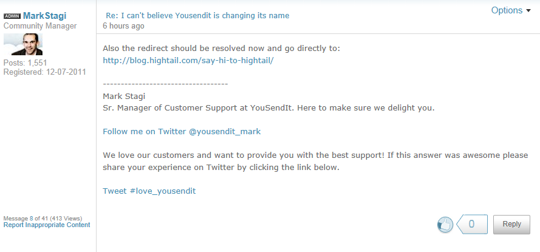The image size is (540, 252).
Task: Open the message number 8 link
Action: 32,218
